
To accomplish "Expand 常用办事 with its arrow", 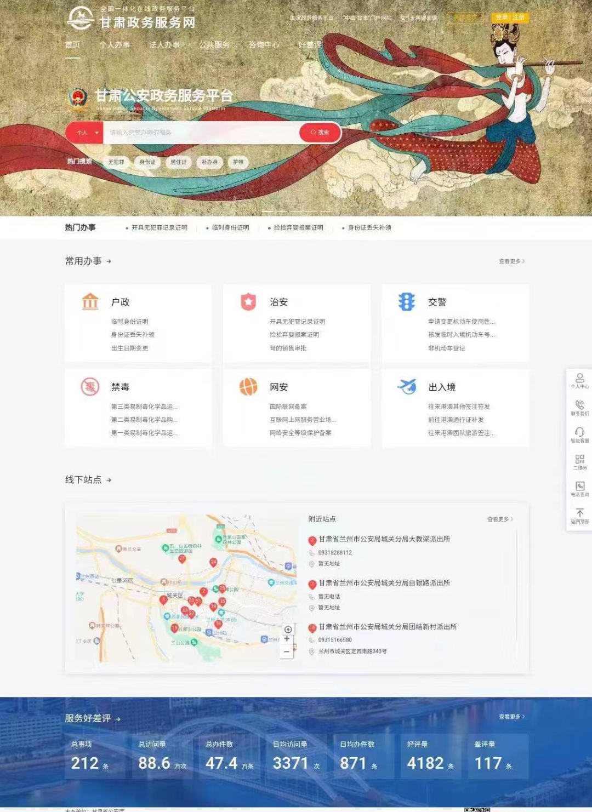I will [x=110, y=261].
